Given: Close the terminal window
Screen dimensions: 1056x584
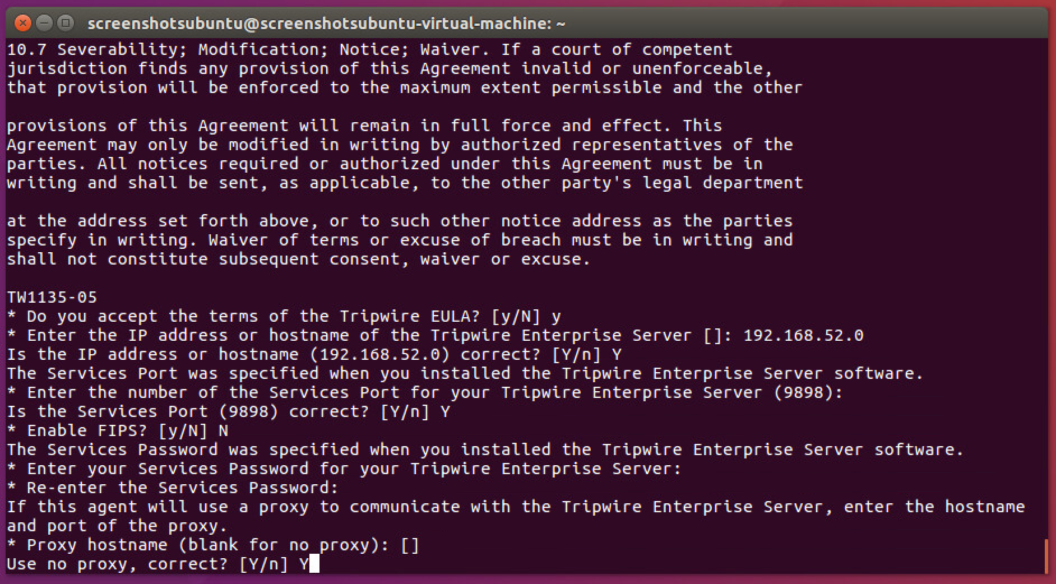Looking at the screenshot, I should [22, 23].
